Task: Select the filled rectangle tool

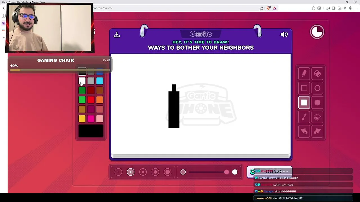Action: [304, 103]
